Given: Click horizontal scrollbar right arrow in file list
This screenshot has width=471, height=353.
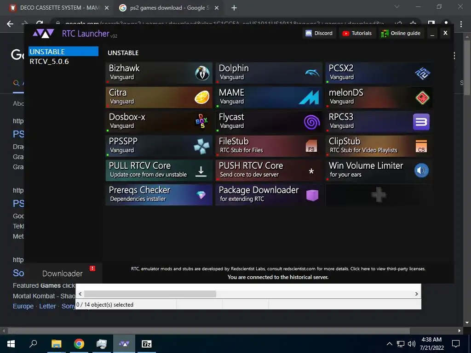Looking at the screenshot, I should pos(416,294).
